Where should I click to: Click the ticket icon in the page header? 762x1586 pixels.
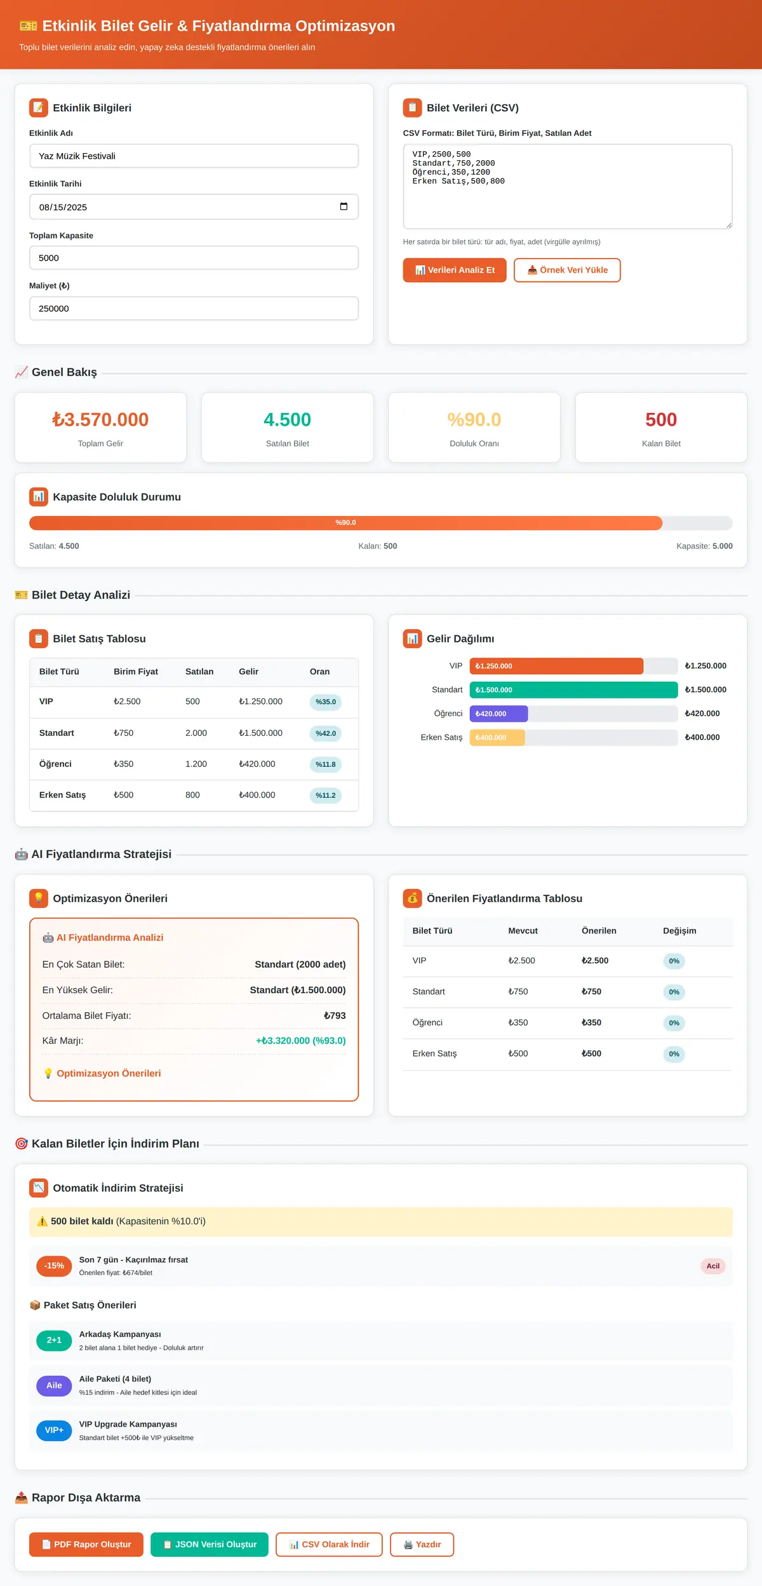(28, 26)
